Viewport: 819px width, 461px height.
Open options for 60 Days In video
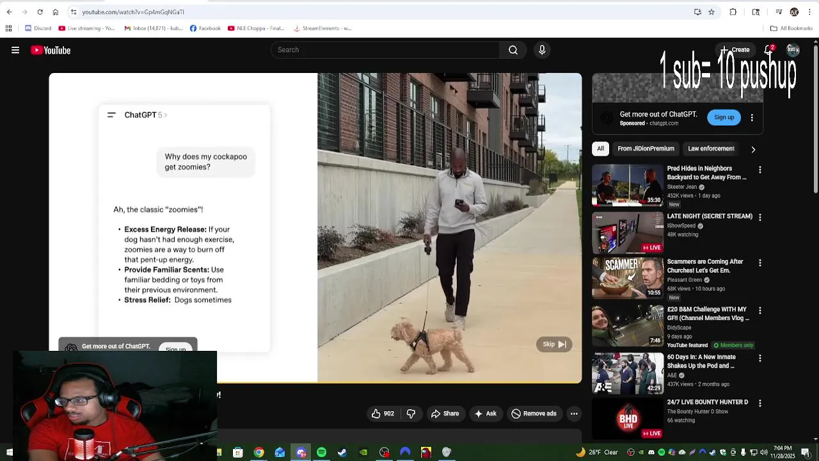(760, 359)
